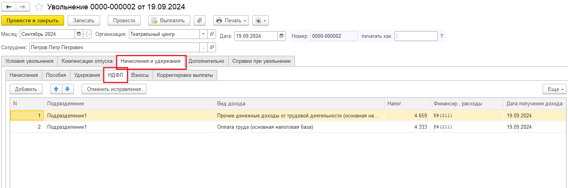Click the Номер input field

point(334,36)
